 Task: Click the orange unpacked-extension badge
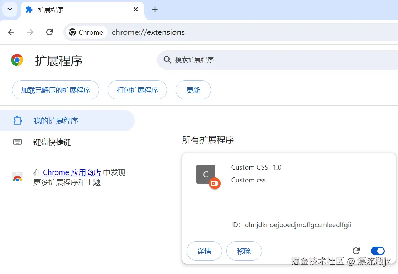215,183
